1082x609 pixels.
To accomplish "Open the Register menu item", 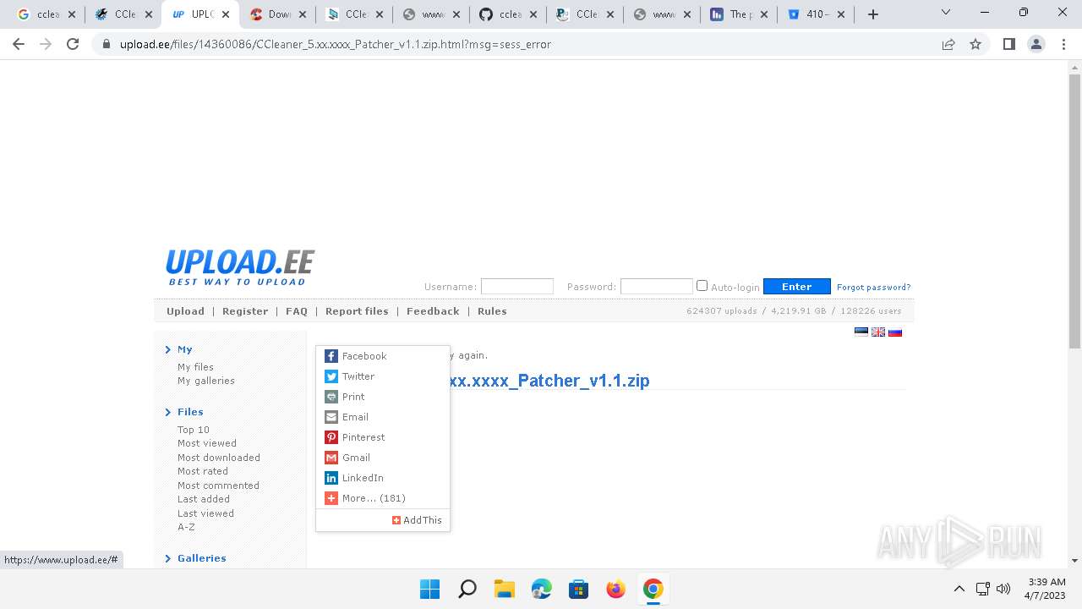I will point(245,311).
